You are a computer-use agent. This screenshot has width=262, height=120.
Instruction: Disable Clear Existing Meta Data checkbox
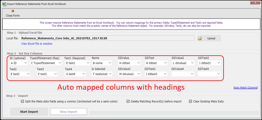191,101
